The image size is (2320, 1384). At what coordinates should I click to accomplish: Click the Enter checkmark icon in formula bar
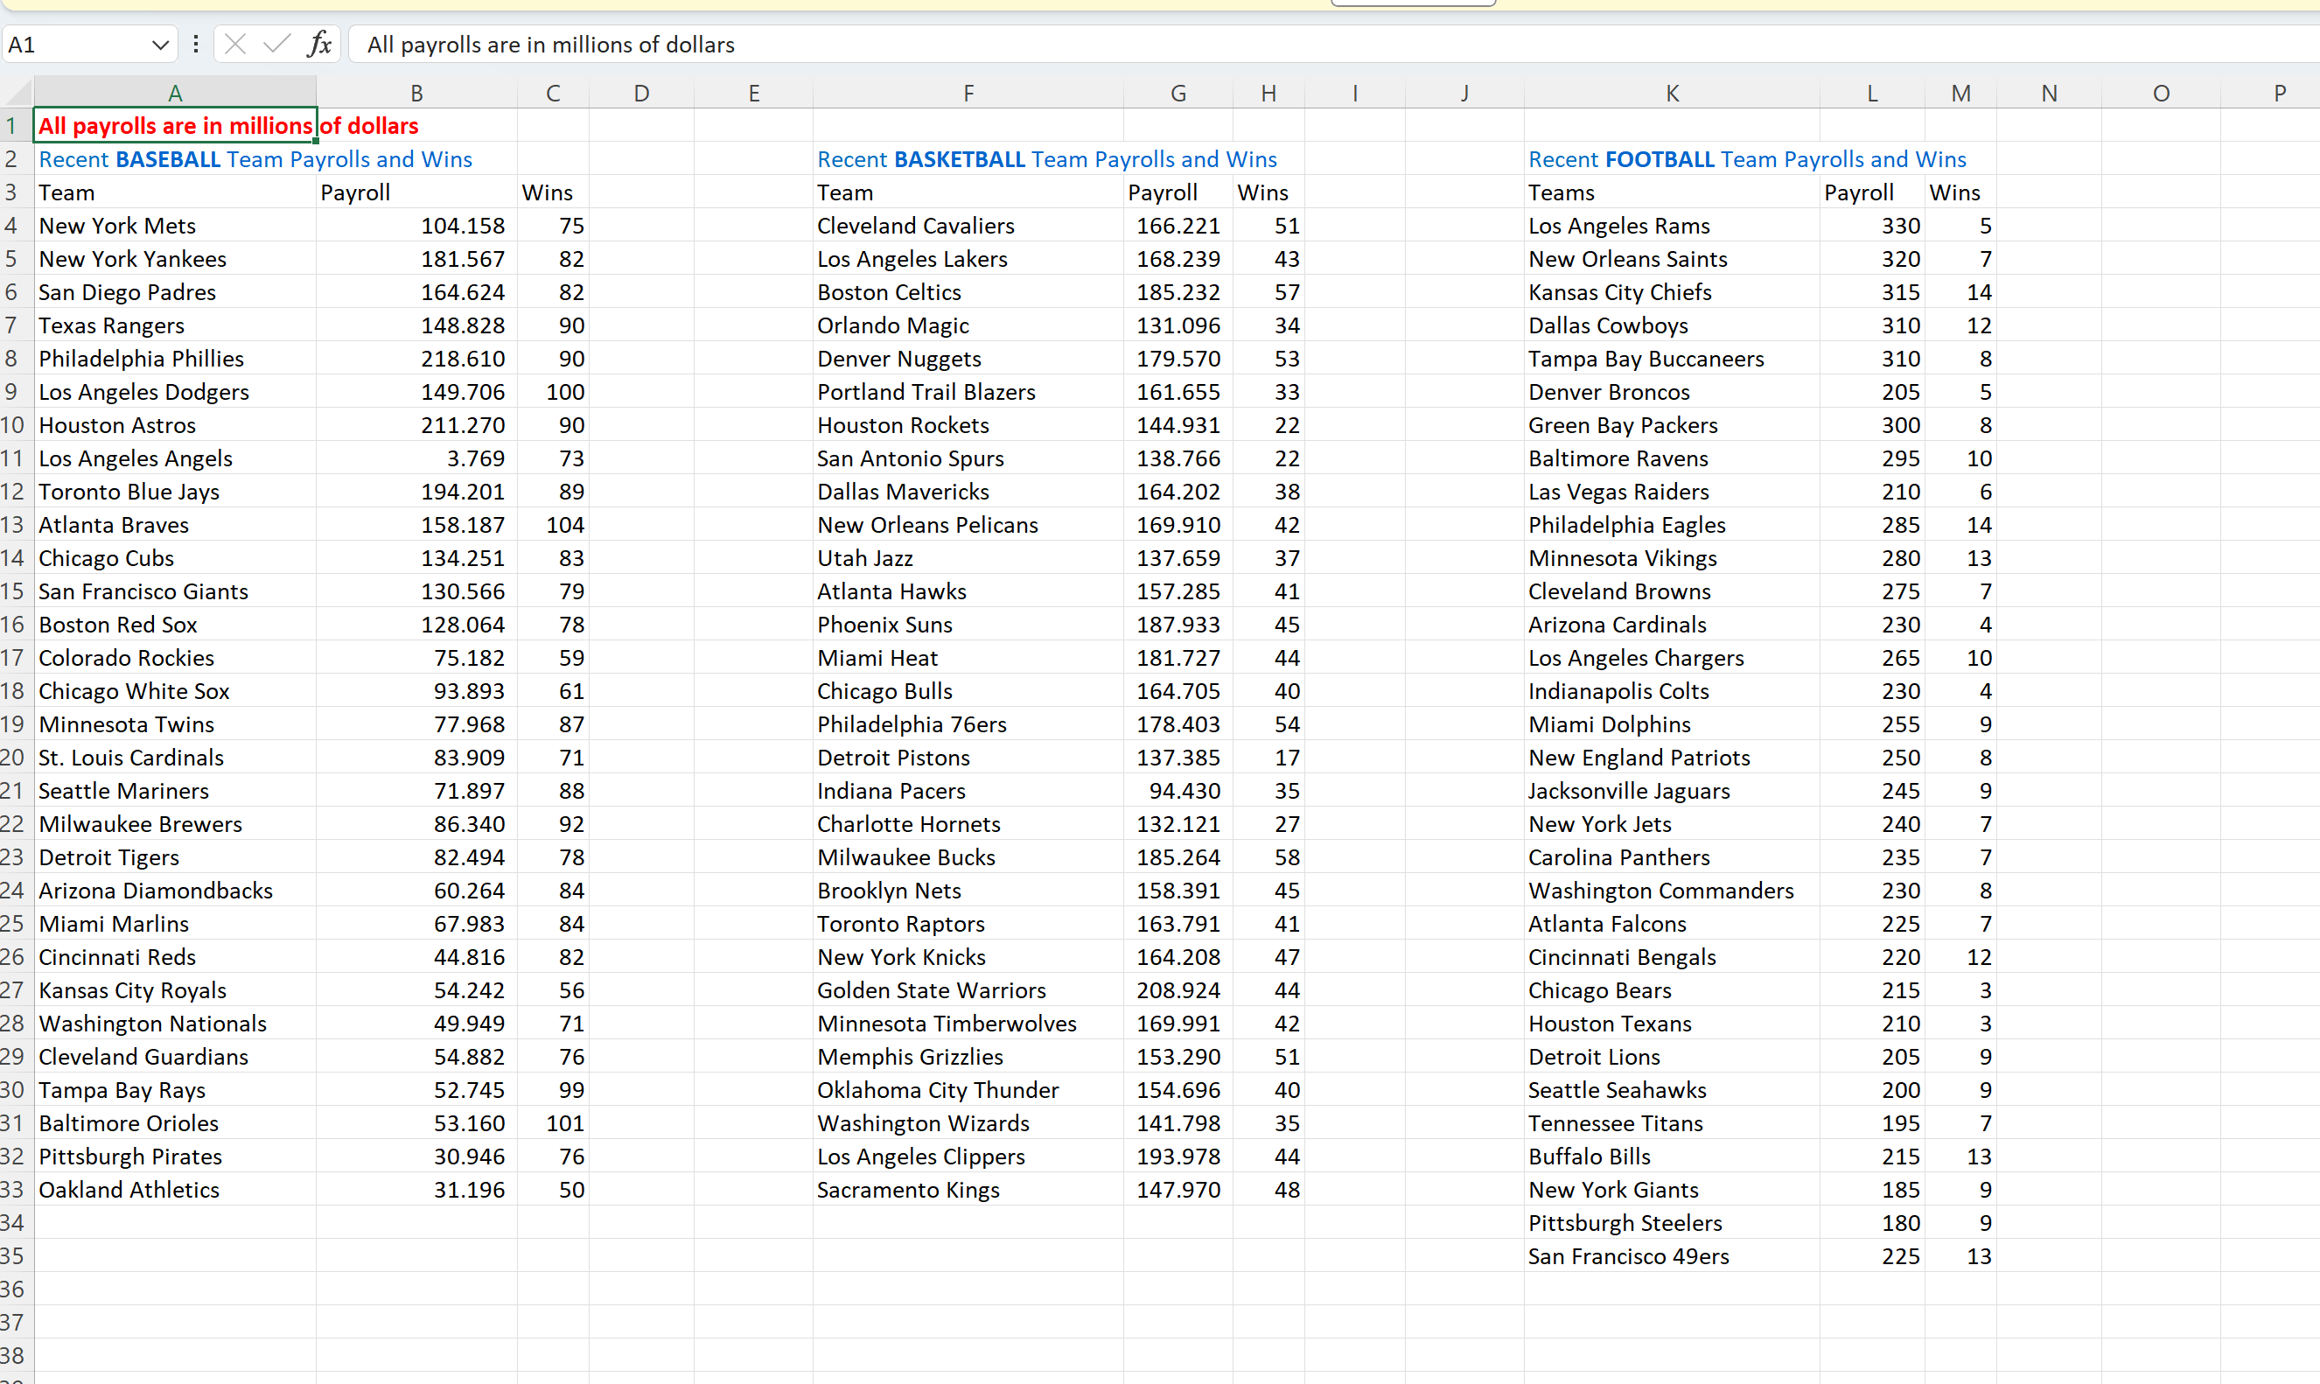(276, 44)
